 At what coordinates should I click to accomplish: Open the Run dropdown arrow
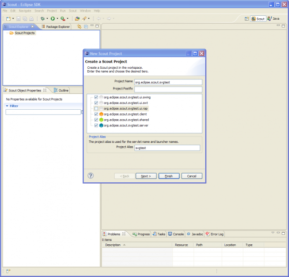[x=57, y=19]
